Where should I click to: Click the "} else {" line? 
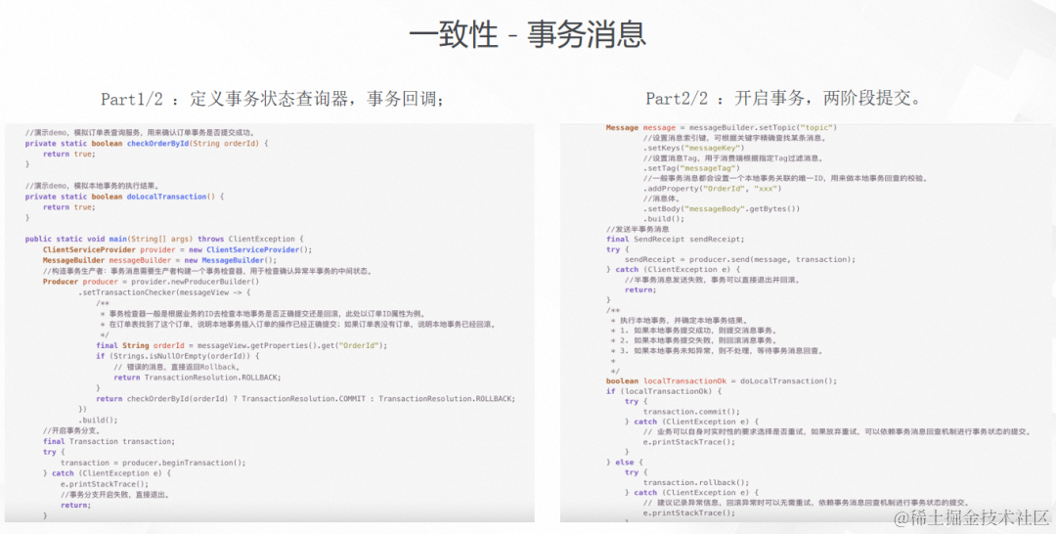pyautogui.click(x=624, y=462)
